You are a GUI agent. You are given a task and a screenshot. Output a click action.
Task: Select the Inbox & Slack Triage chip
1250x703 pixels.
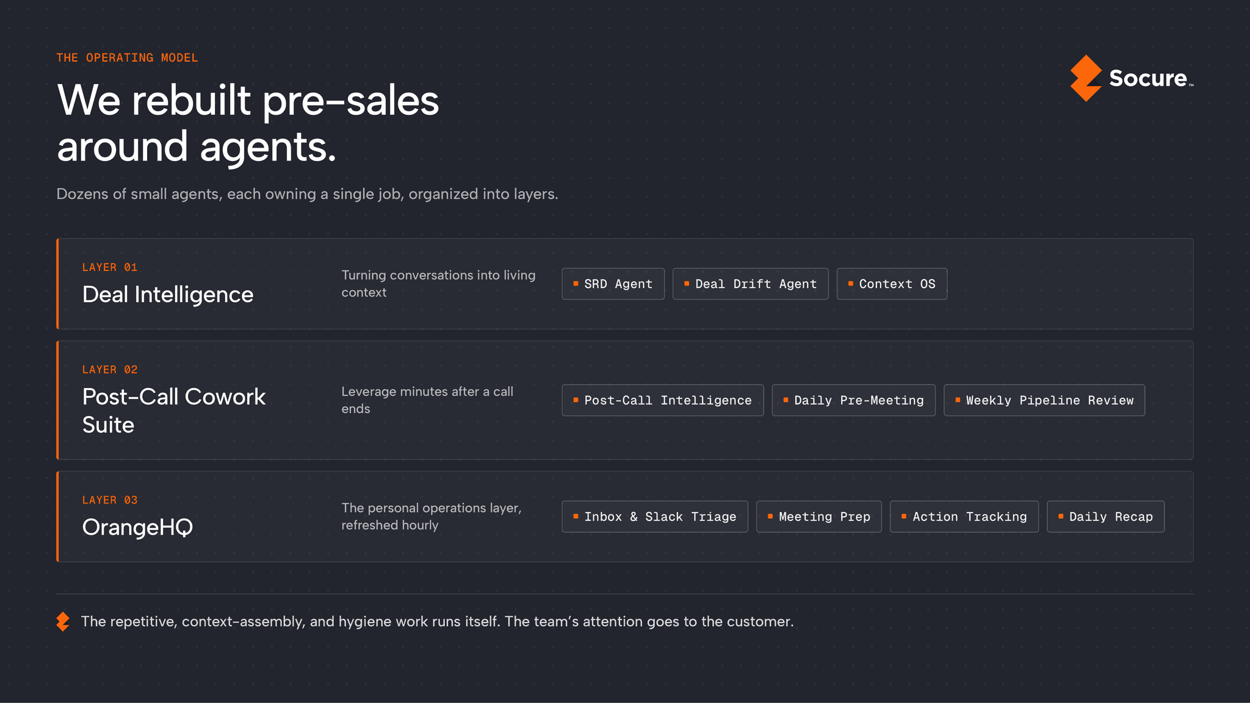click(x=654, y=517)
